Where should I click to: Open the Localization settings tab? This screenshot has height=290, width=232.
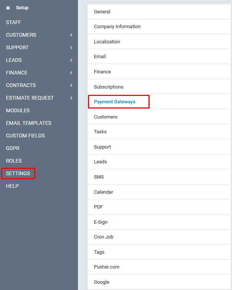[107, 42]
